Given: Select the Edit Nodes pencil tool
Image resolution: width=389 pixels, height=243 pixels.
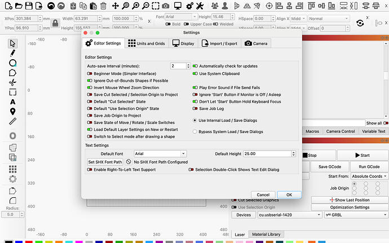Looking at the screenshot, I should pos(12,53).
